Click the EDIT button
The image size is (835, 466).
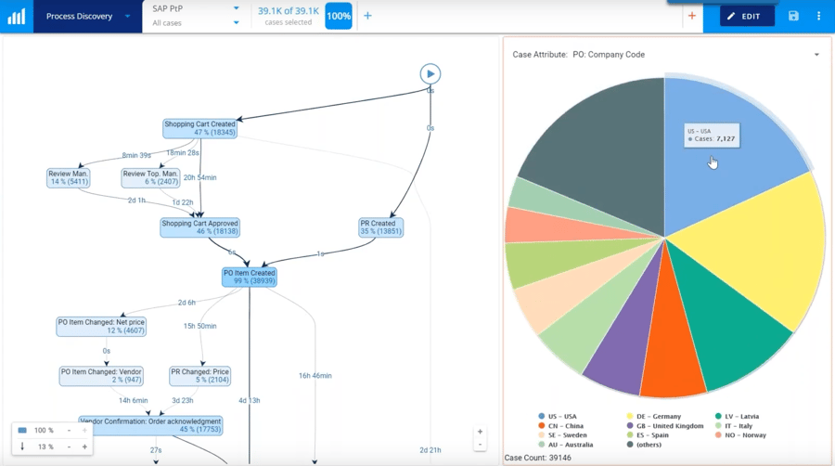[x=745, y=17]
